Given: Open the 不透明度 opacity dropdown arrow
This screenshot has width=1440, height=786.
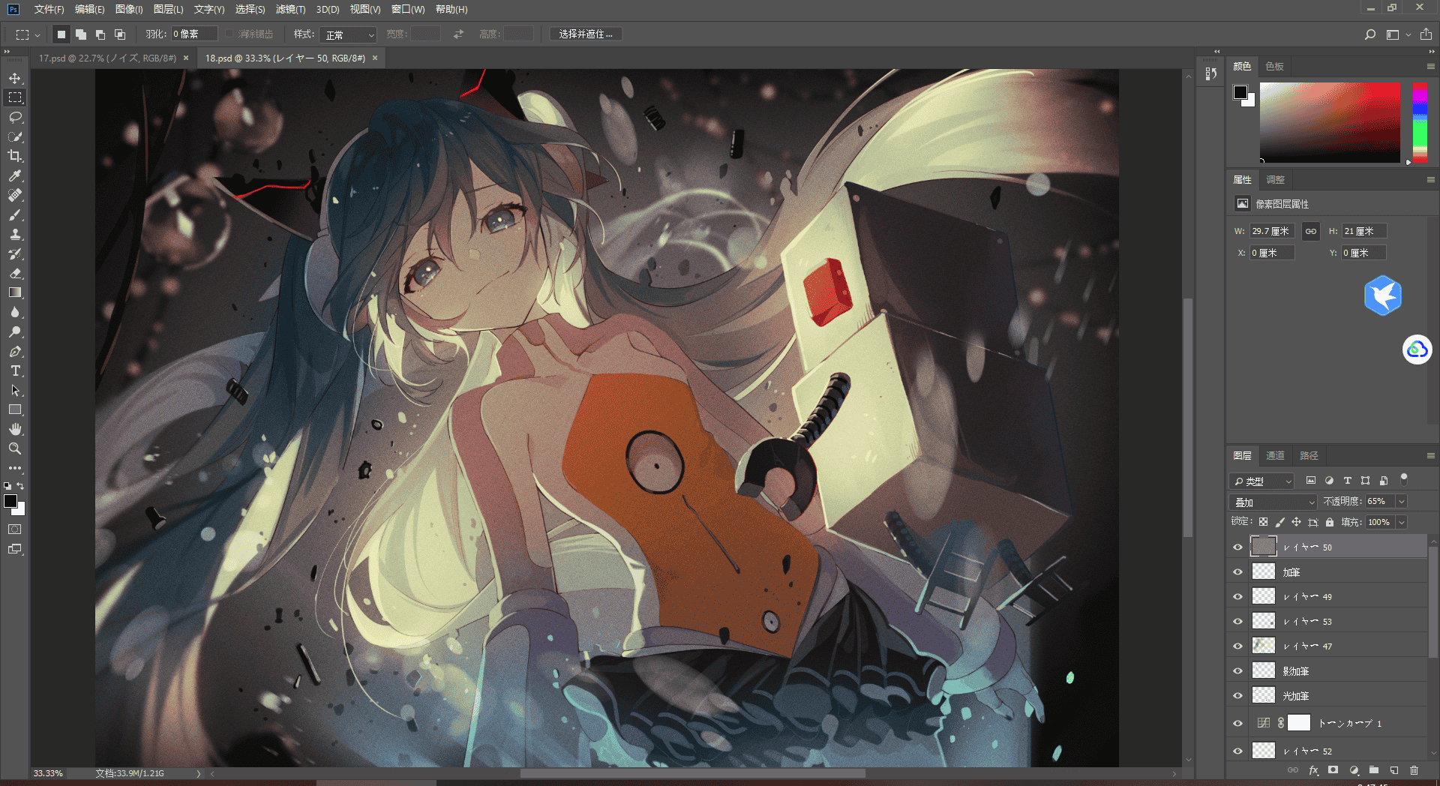Looking at the screenshot, I should point(1401,501).
